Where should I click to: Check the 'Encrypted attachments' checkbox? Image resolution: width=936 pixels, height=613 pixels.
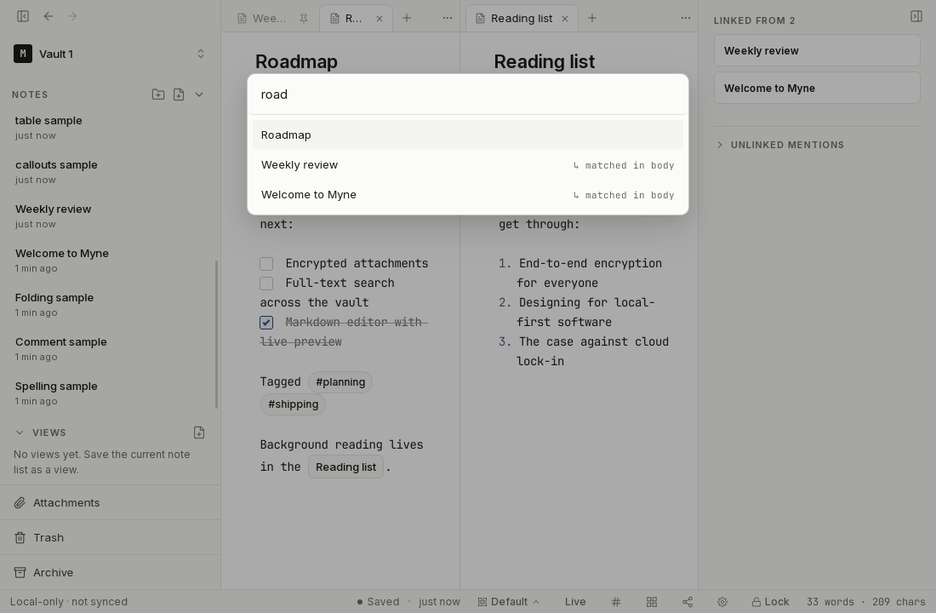[x=266, y=263]
